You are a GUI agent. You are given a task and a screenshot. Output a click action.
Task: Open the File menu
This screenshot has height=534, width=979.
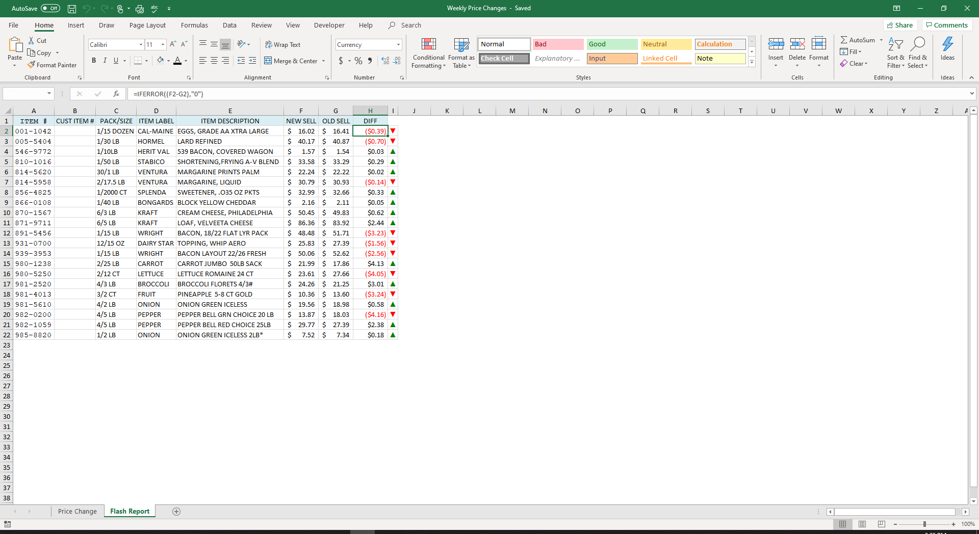coord(13,25)
